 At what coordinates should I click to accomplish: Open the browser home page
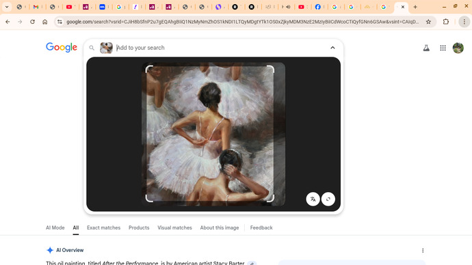point(45,22)
